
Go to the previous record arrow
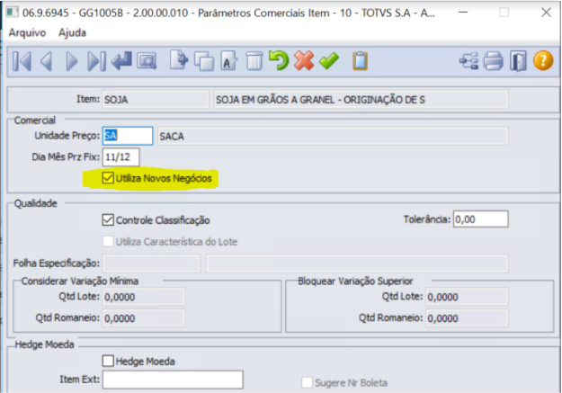[x=47, y=61]
